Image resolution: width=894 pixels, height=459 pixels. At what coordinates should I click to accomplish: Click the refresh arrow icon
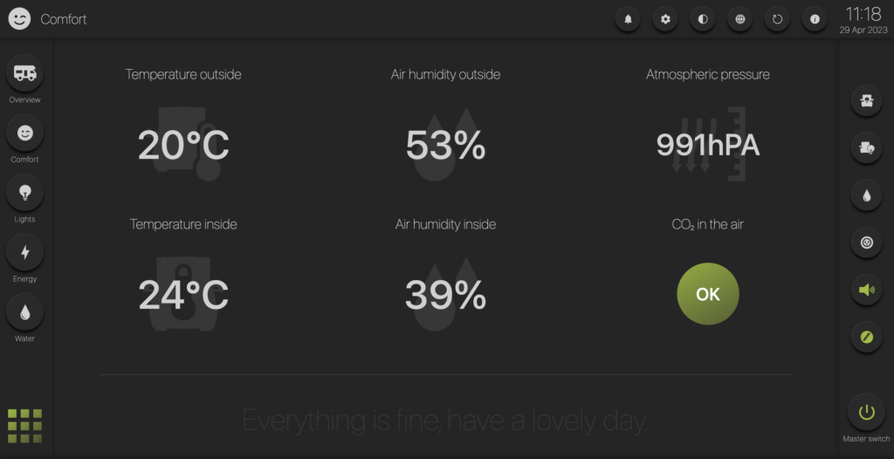click(x=777, y=19)
